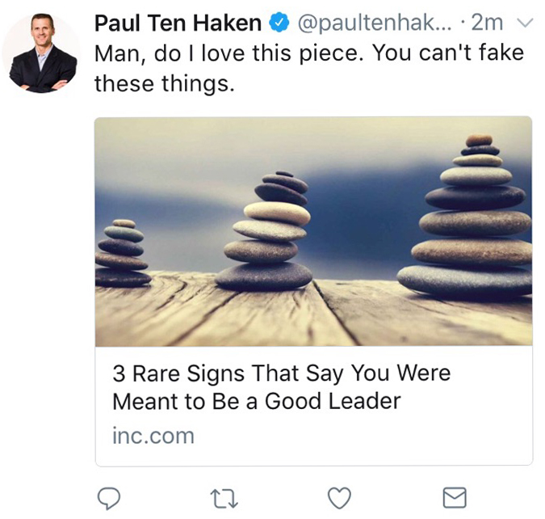Open the article preview image of stacked stones

pos(313,231)
